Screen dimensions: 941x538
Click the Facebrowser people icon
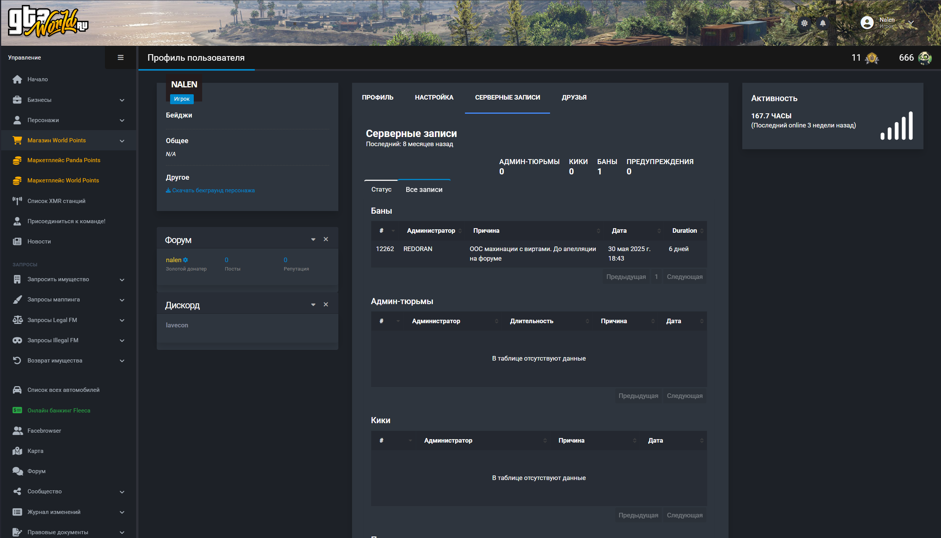(17, 430)
